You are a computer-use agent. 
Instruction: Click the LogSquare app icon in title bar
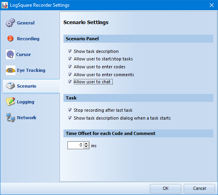(5, 5)
